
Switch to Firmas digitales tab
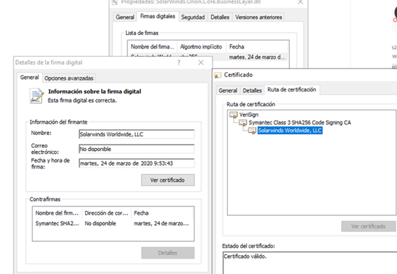(x=158, y=17)
